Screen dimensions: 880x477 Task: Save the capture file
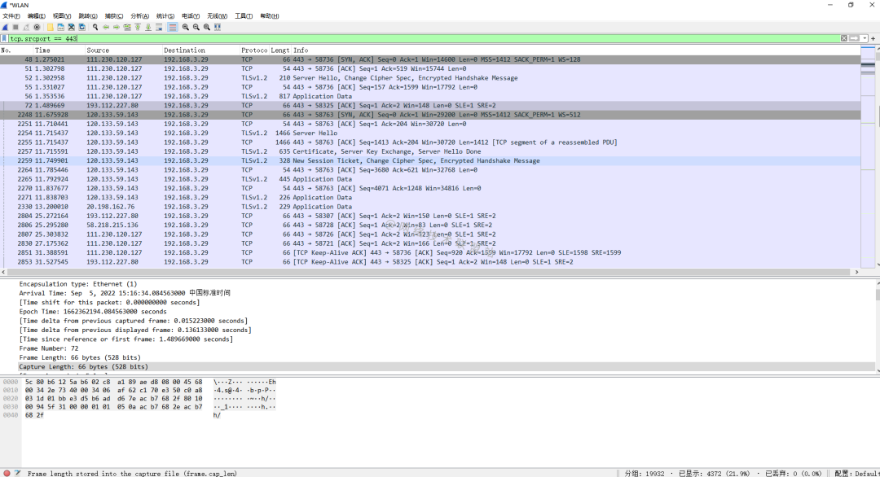(x=60, y=27)
